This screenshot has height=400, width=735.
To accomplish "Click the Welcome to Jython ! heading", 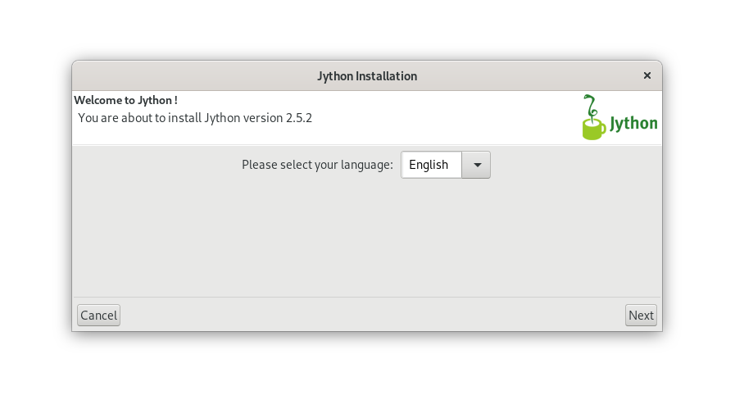I will click(x=125, y=100).
